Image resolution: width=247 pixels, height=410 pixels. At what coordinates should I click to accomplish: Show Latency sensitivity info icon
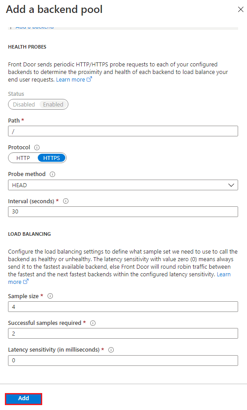click(x=111, y=350)
